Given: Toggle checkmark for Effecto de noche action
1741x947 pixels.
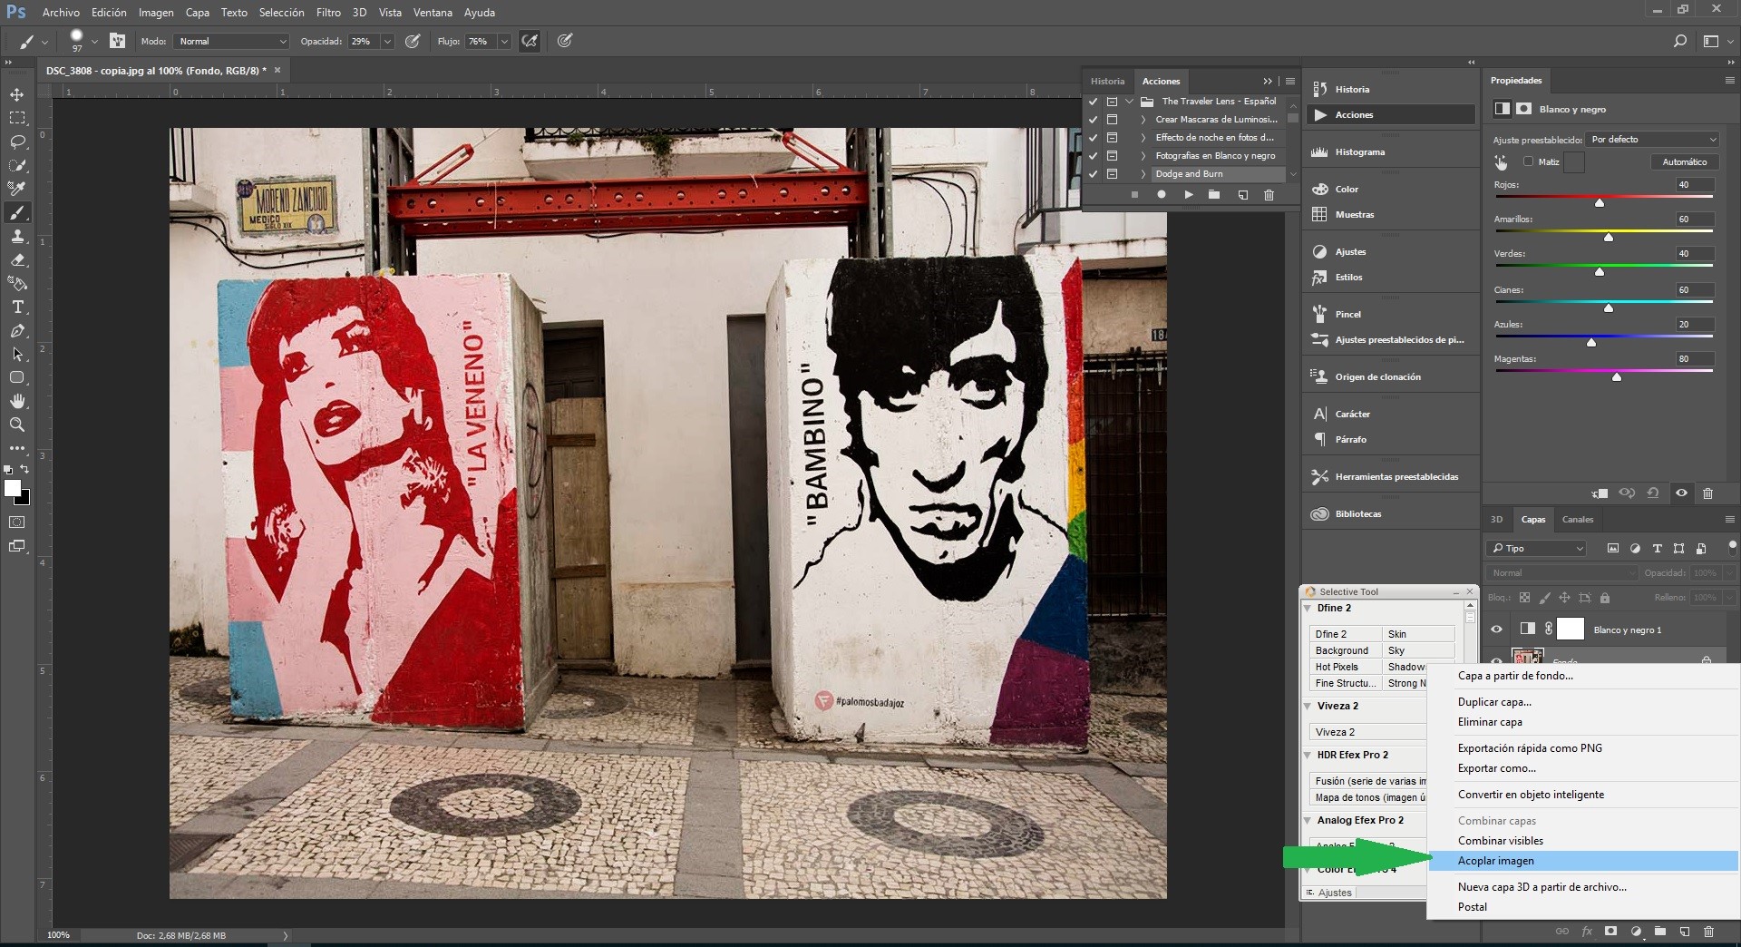Looking at the screenshot, I should click(x=1093, y=138).
